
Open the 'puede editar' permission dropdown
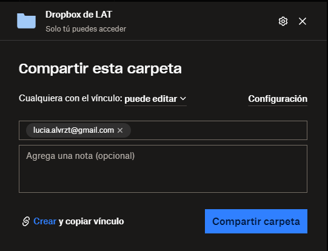point(155,99)
